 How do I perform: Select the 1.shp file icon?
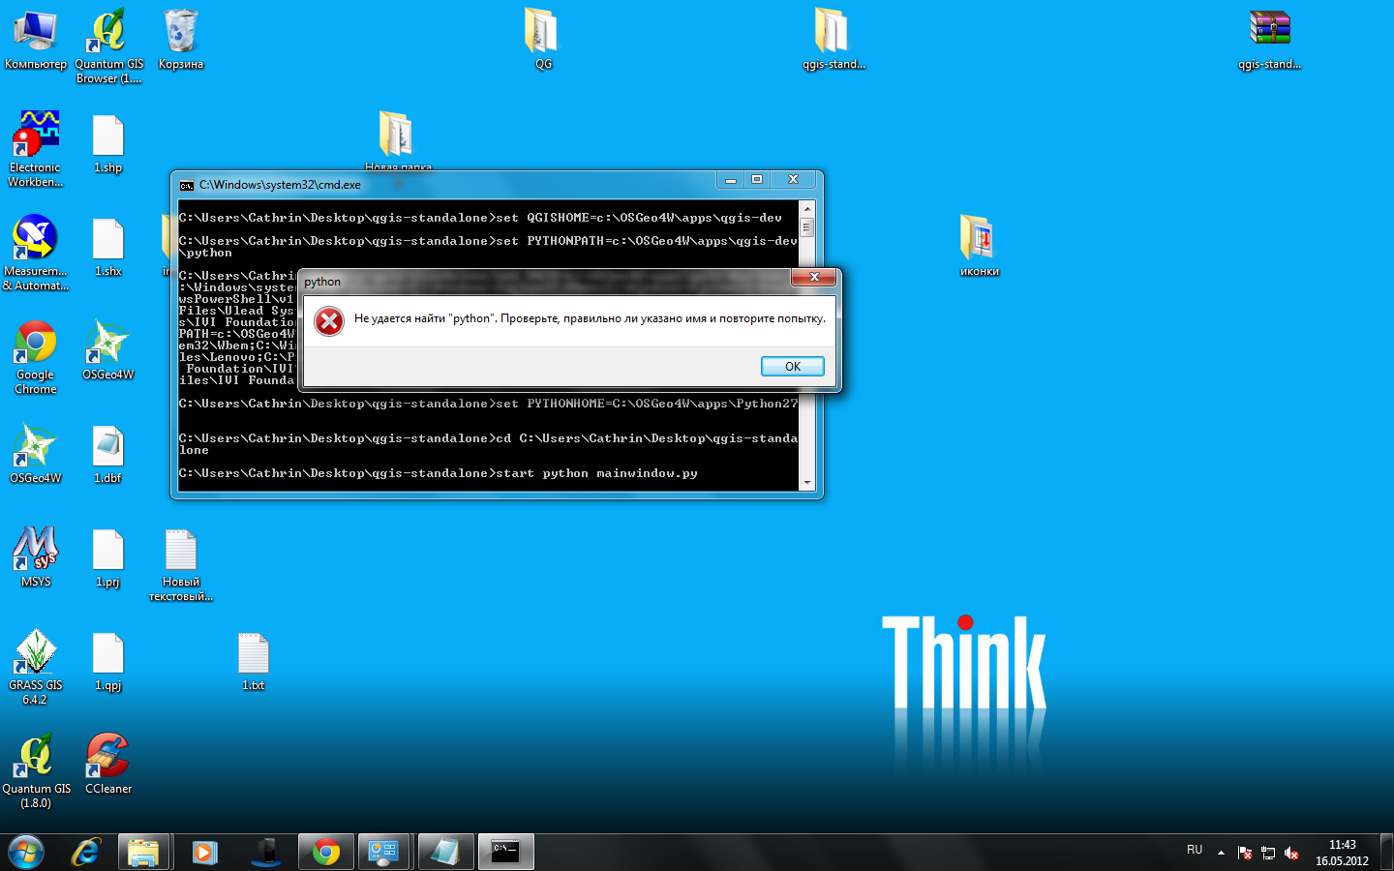click(x=108, y=144)
